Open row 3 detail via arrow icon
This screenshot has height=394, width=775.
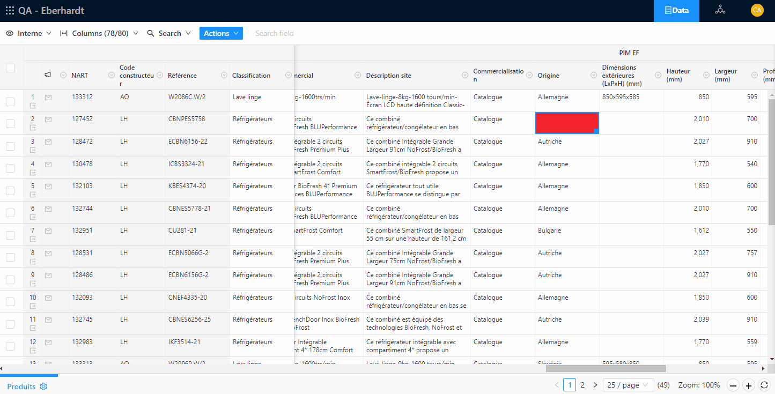point(33,150)
